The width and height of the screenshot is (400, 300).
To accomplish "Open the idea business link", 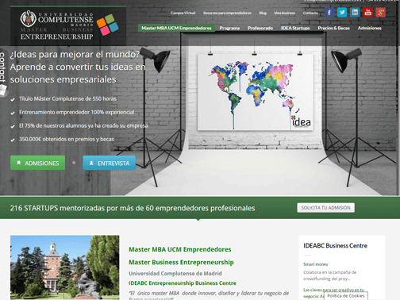I will [x=284, y=13].
